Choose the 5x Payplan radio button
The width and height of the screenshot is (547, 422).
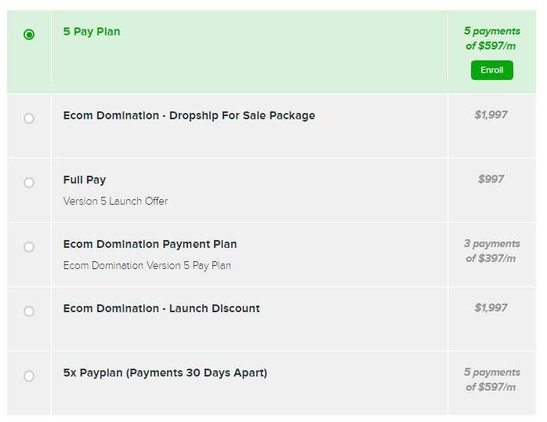pos(29,376)
